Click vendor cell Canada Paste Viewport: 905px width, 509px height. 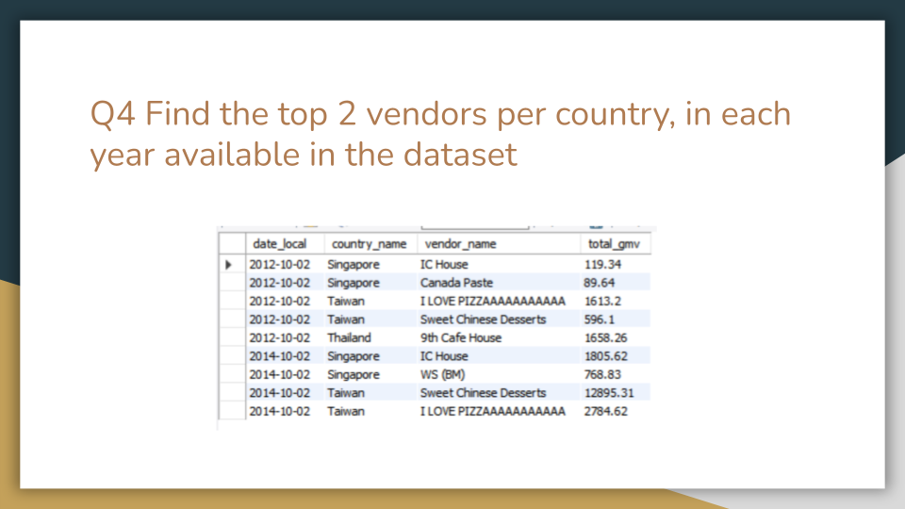coord(456,283)
